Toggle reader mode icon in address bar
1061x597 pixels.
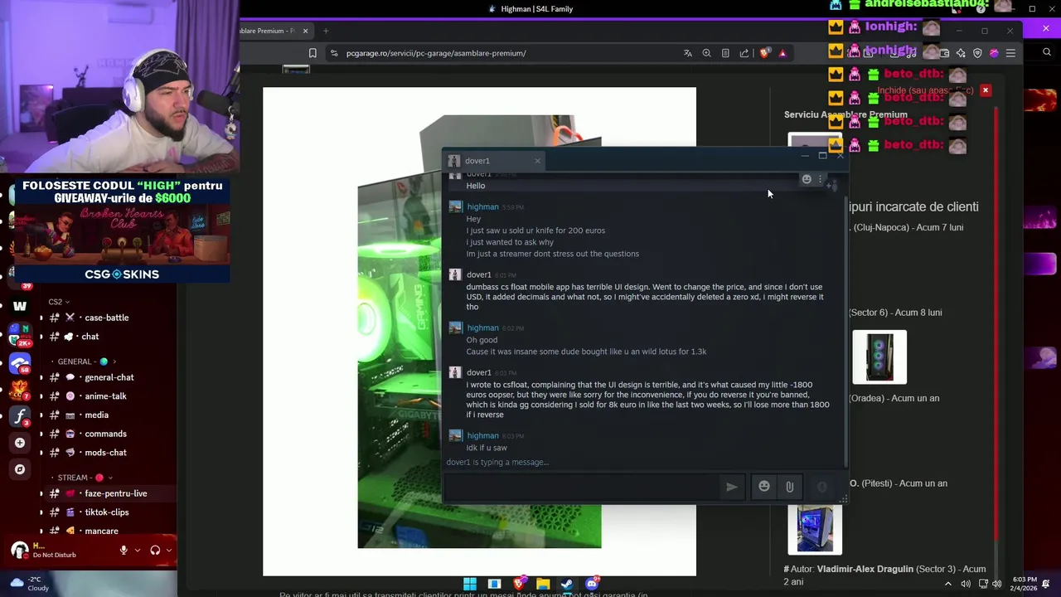[725, 53]
